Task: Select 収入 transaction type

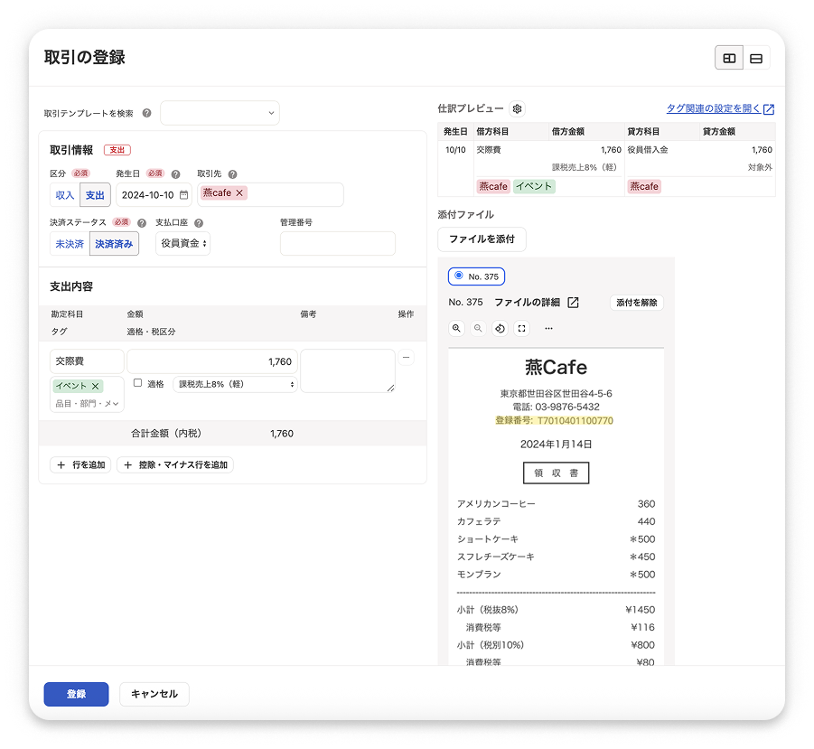Action: coord(65,195)
